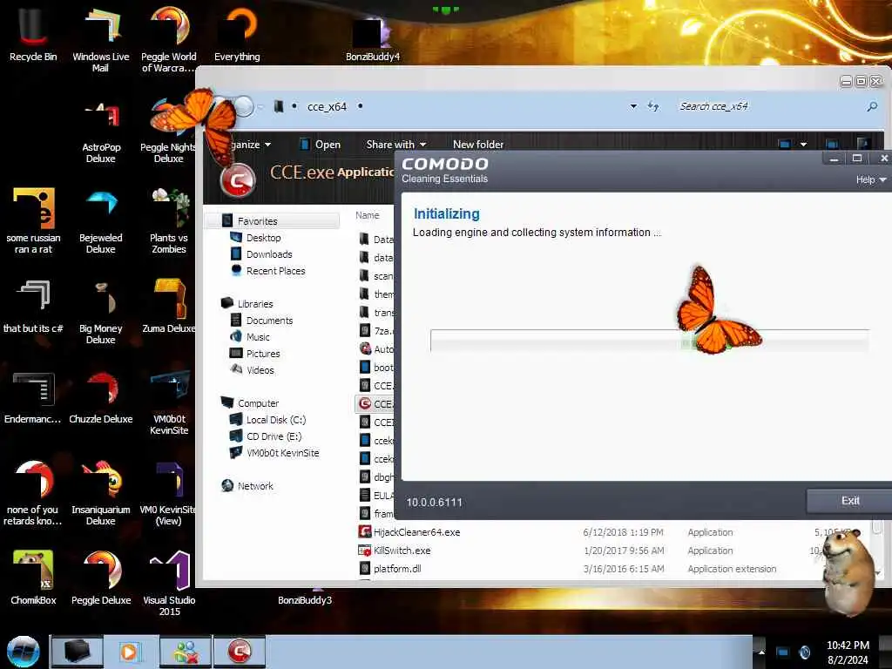The width and height of the screenshot is (892, 669).
Task: Select the Endermanc... desktop icon
Action: pyautogui.click(x=33, y=397)
